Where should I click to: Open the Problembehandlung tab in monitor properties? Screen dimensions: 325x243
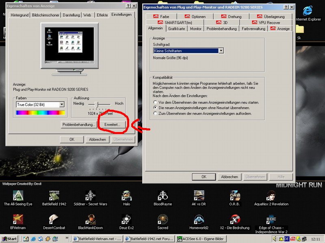click(x=221, y=29)
